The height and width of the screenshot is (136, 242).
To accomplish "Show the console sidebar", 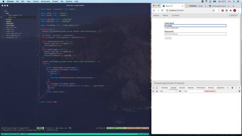I will (x=154, y=91).
